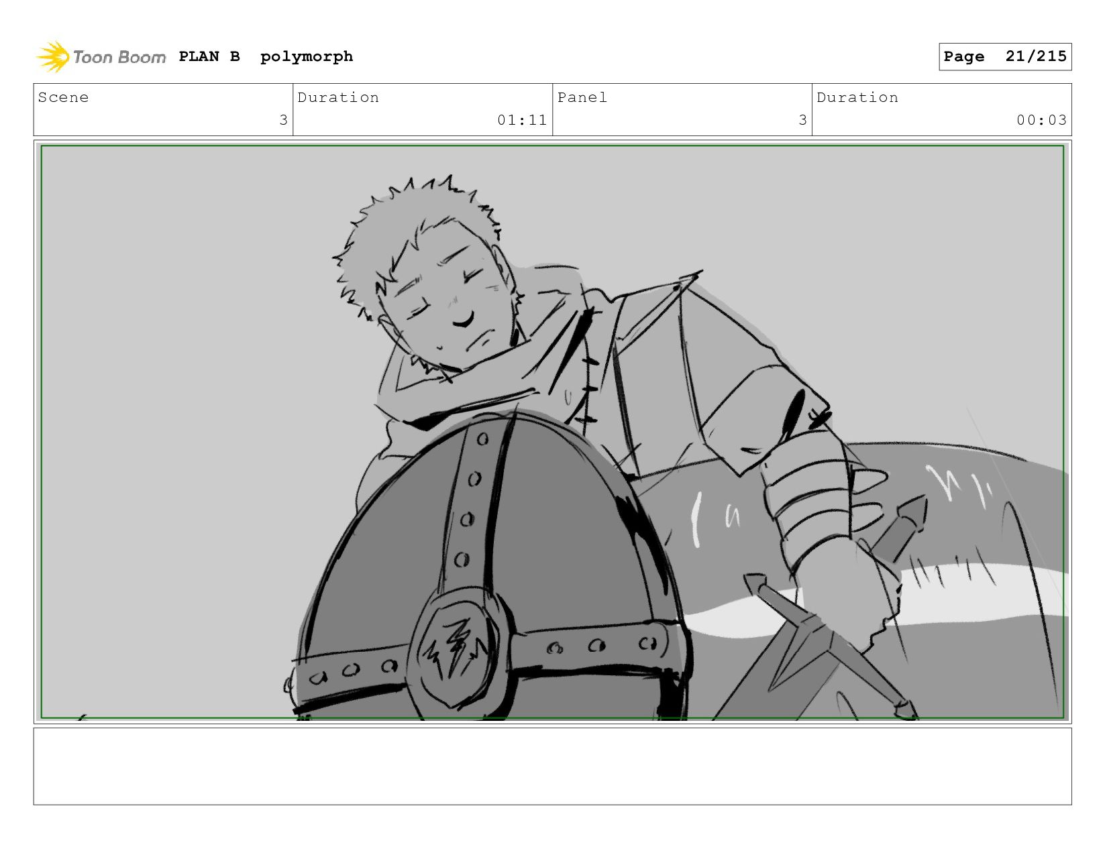This screenshot has height=855, width=1107.
Task: Select panel duration value '00:03'
Action: point(1041,120)
